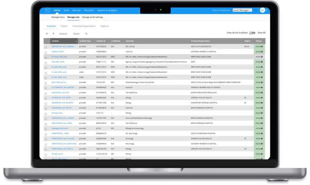Open the ALTENWERTH, N/A, JEROMY auditee link
310x185 pixels.
63,87
